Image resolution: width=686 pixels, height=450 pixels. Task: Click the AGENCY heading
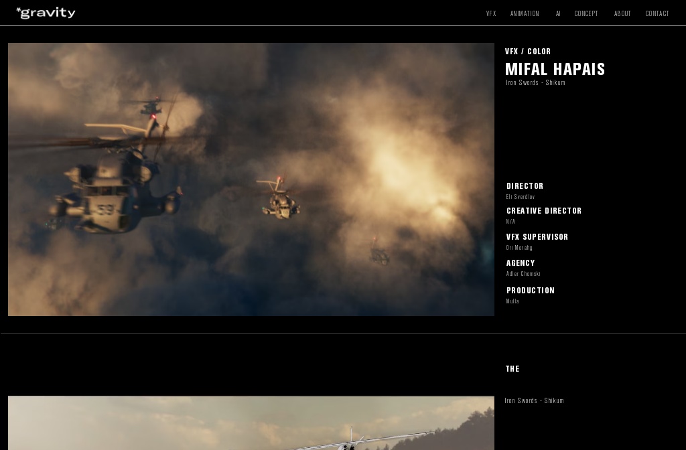521,263
